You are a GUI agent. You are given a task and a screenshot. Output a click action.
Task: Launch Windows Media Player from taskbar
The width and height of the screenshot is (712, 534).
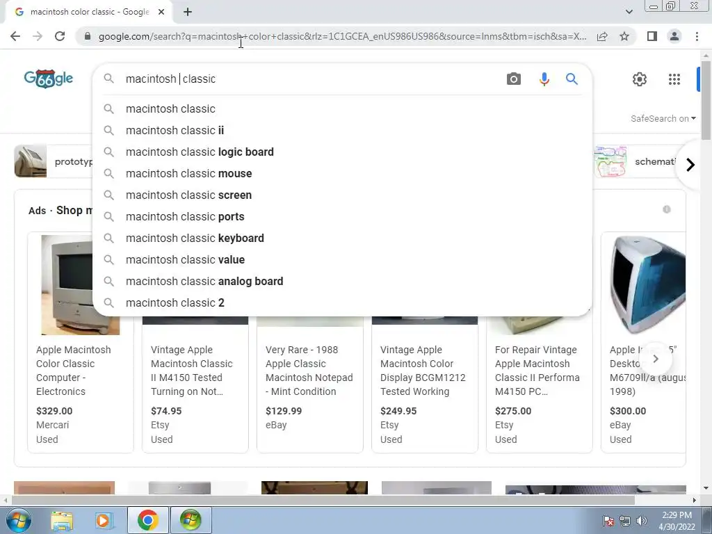click(103, 520)
